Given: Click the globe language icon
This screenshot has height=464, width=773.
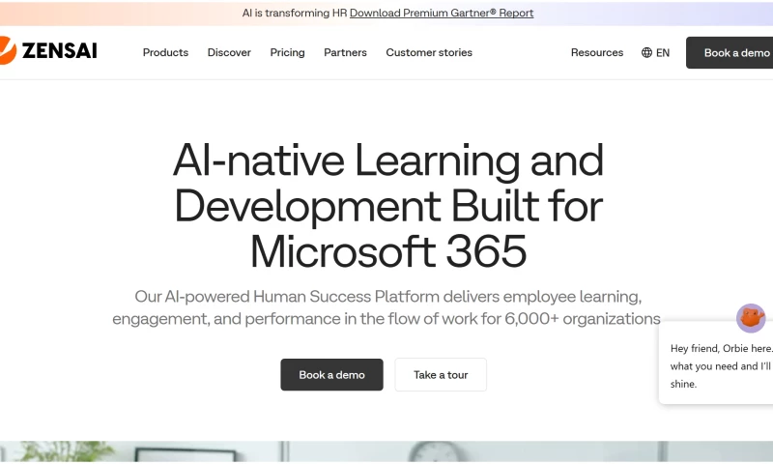Looking at the screenshot, I should (646, 53).
